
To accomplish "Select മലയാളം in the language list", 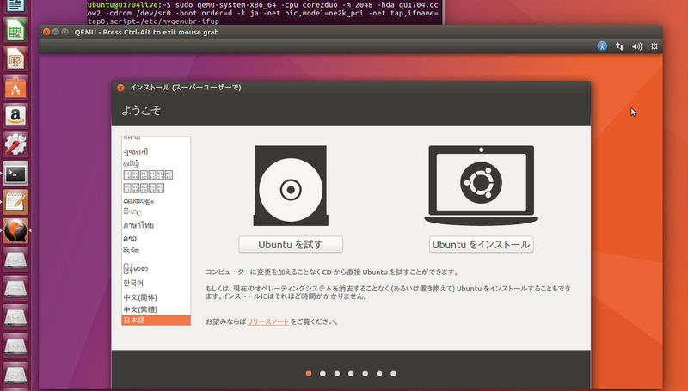I will 138,201.
